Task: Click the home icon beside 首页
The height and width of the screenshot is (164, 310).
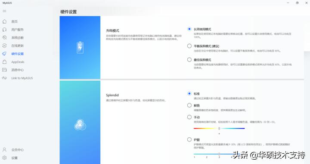Action: coord(4,21)
